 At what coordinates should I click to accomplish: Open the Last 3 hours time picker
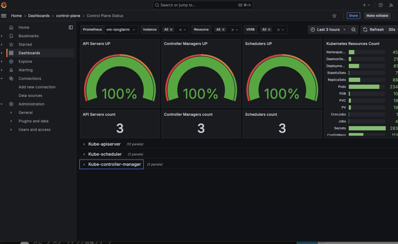coord(328,30)
